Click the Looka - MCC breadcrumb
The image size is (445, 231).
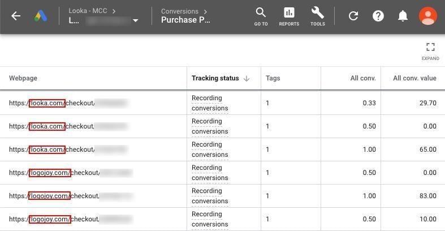(88, 11)
